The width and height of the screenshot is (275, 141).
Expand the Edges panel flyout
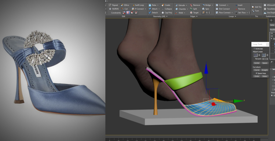click(x=197, y=16)
